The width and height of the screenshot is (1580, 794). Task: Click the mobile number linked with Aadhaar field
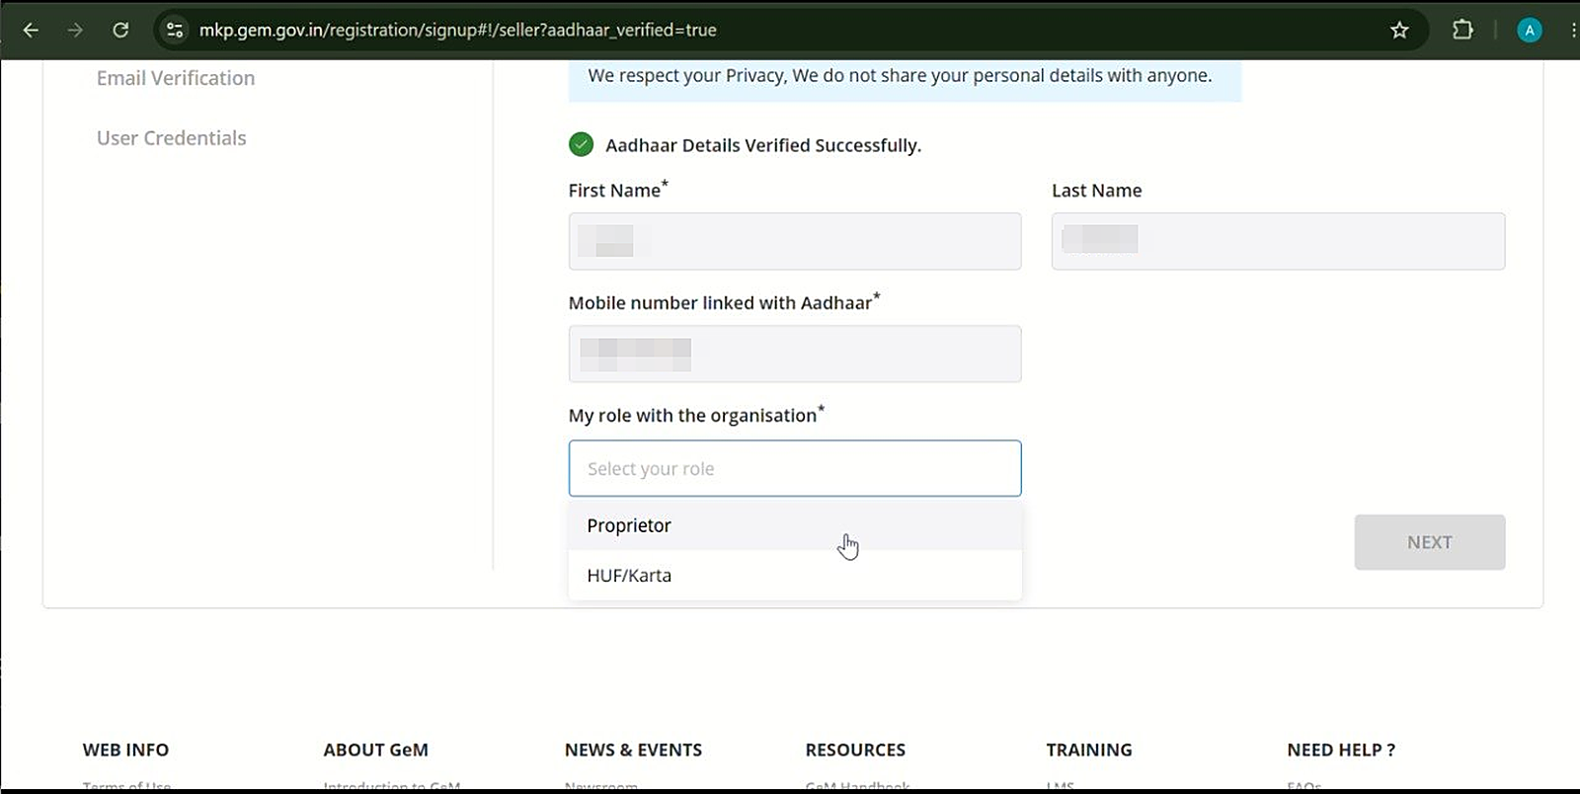795,354
